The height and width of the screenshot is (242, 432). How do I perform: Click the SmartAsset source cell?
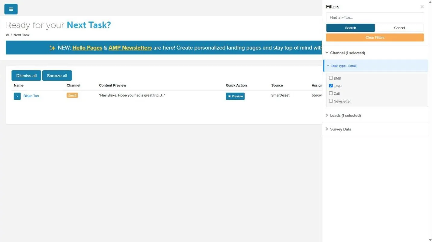coord(280,95)
